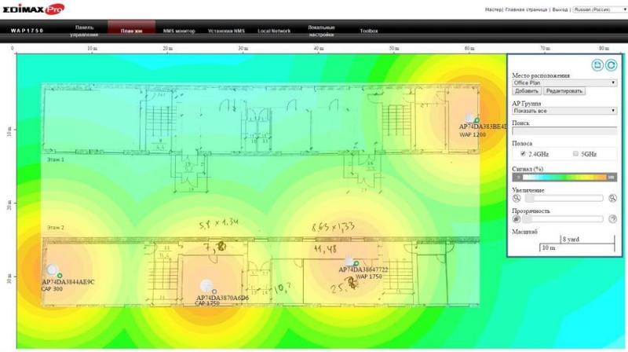Select the WAP 1200 access point marker
This screenshot has height=352, width=628.
pos(469,118)
